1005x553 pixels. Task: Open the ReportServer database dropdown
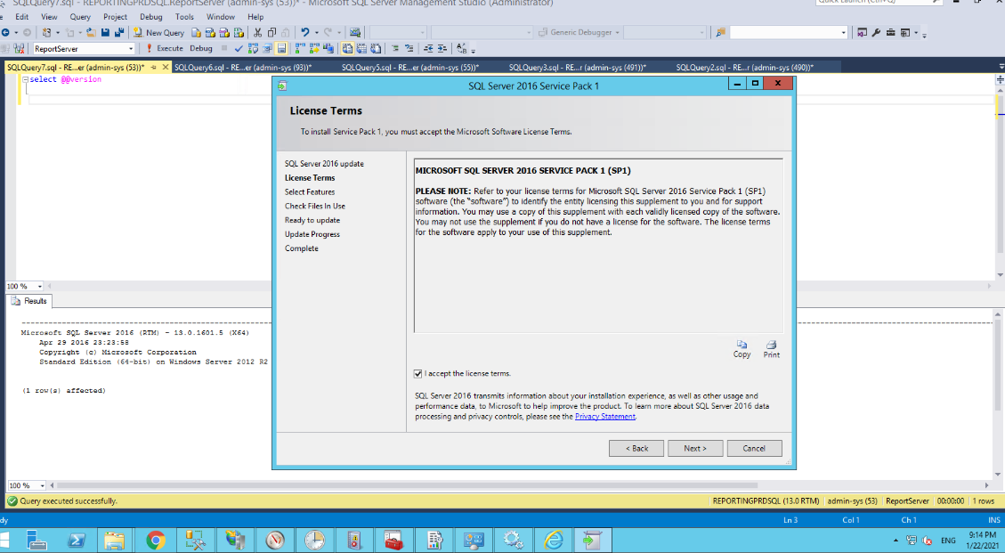click(x=131, y=48)
